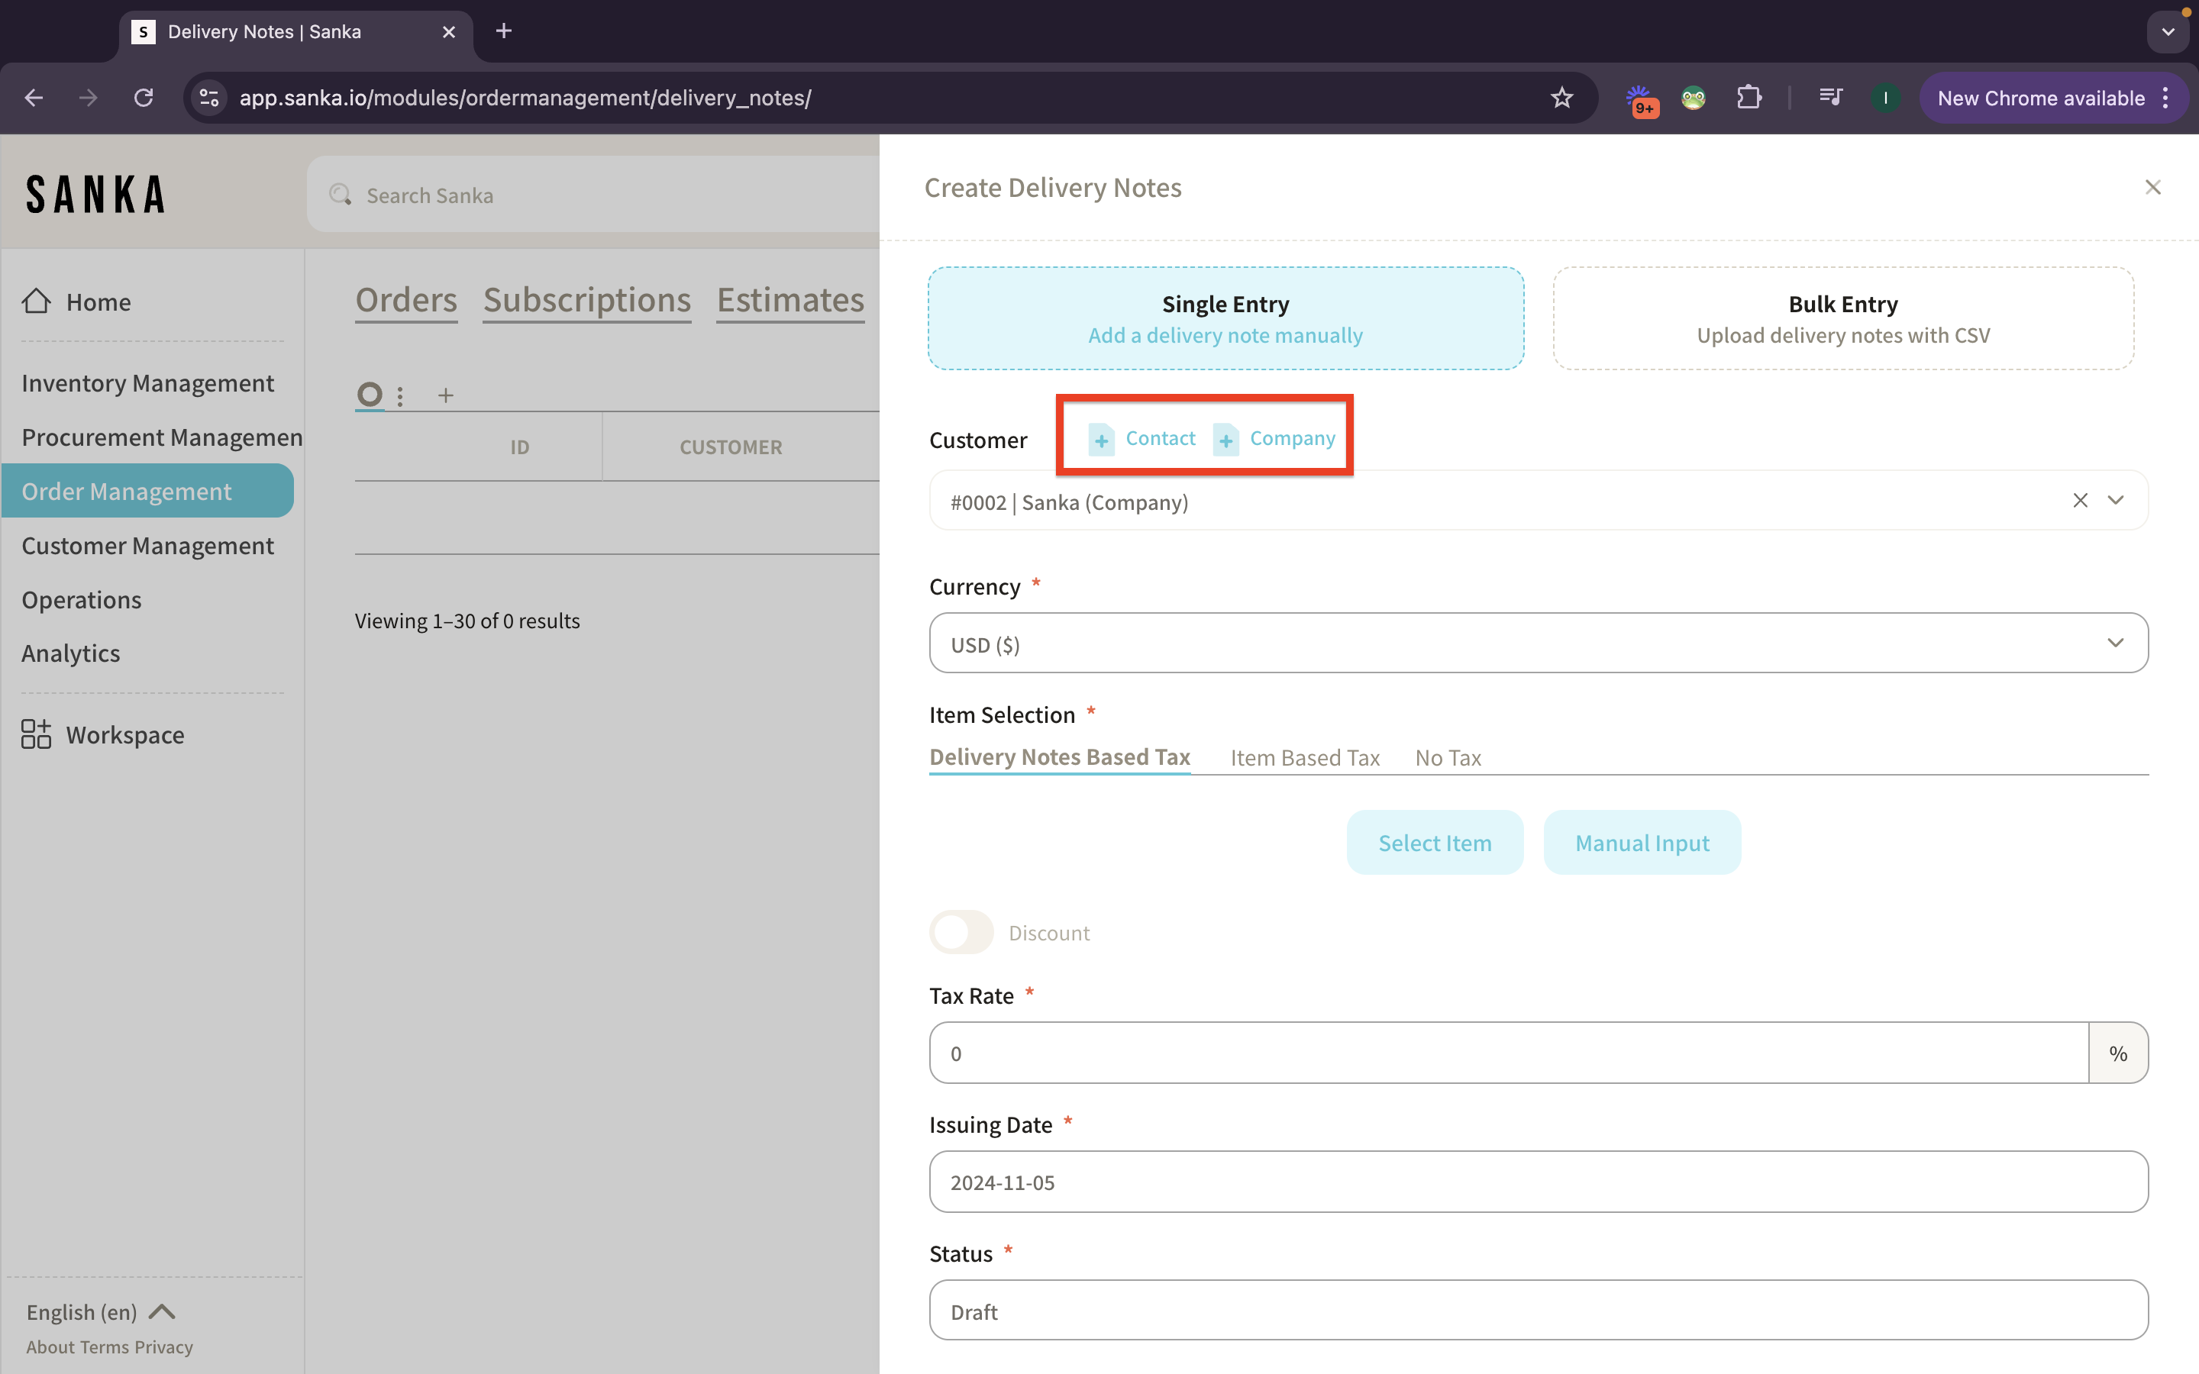
Task: Open the About link
Action: coord(50,1347)
